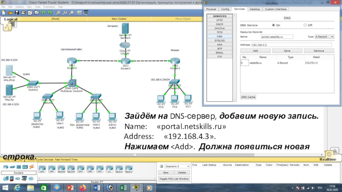Click the Windows Start button
Viewport: 342px width, 192px height.
[x=5, y=188]
